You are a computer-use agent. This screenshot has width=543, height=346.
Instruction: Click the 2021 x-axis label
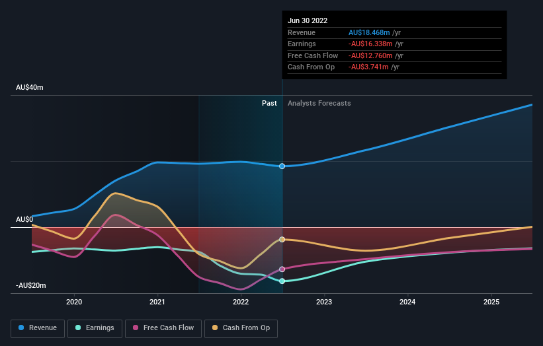point(157,302)
